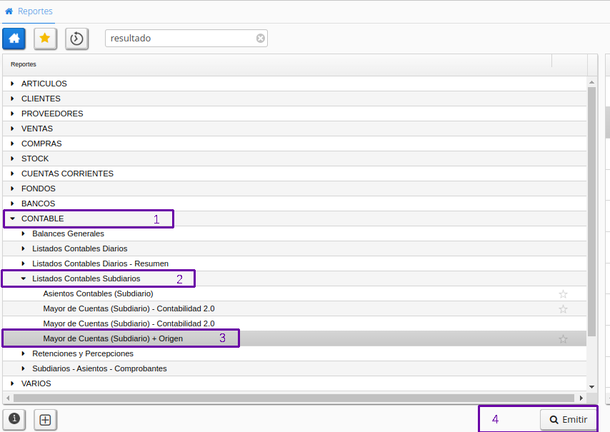This screenshot has height=432, width=610.
Task: Collapse the CONTABLE category
Action: 12,218
